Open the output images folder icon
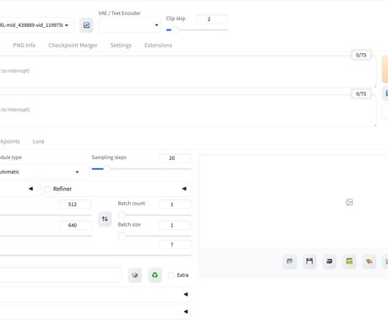 pos(289,262)
